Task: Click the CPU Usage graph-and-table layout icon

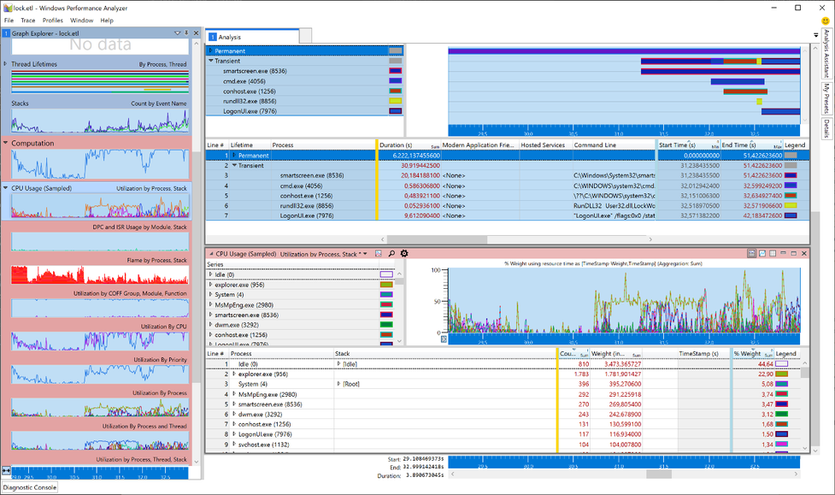Action: tap(751, 254)
